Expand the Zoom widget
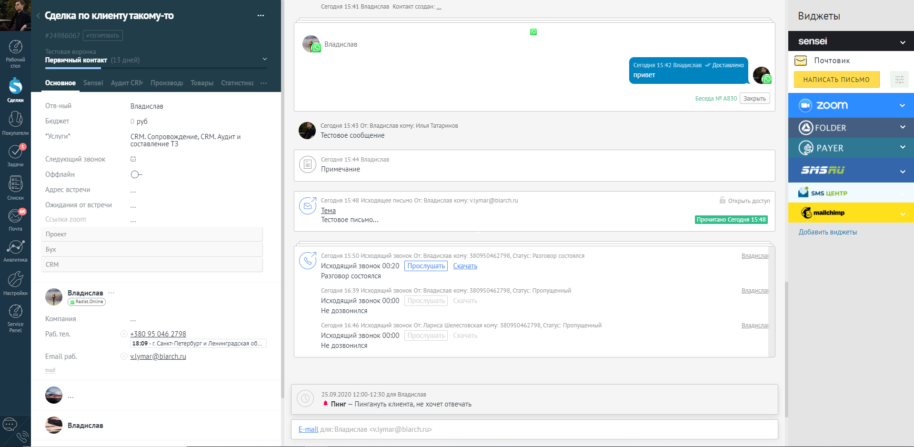 coord(903,105)
